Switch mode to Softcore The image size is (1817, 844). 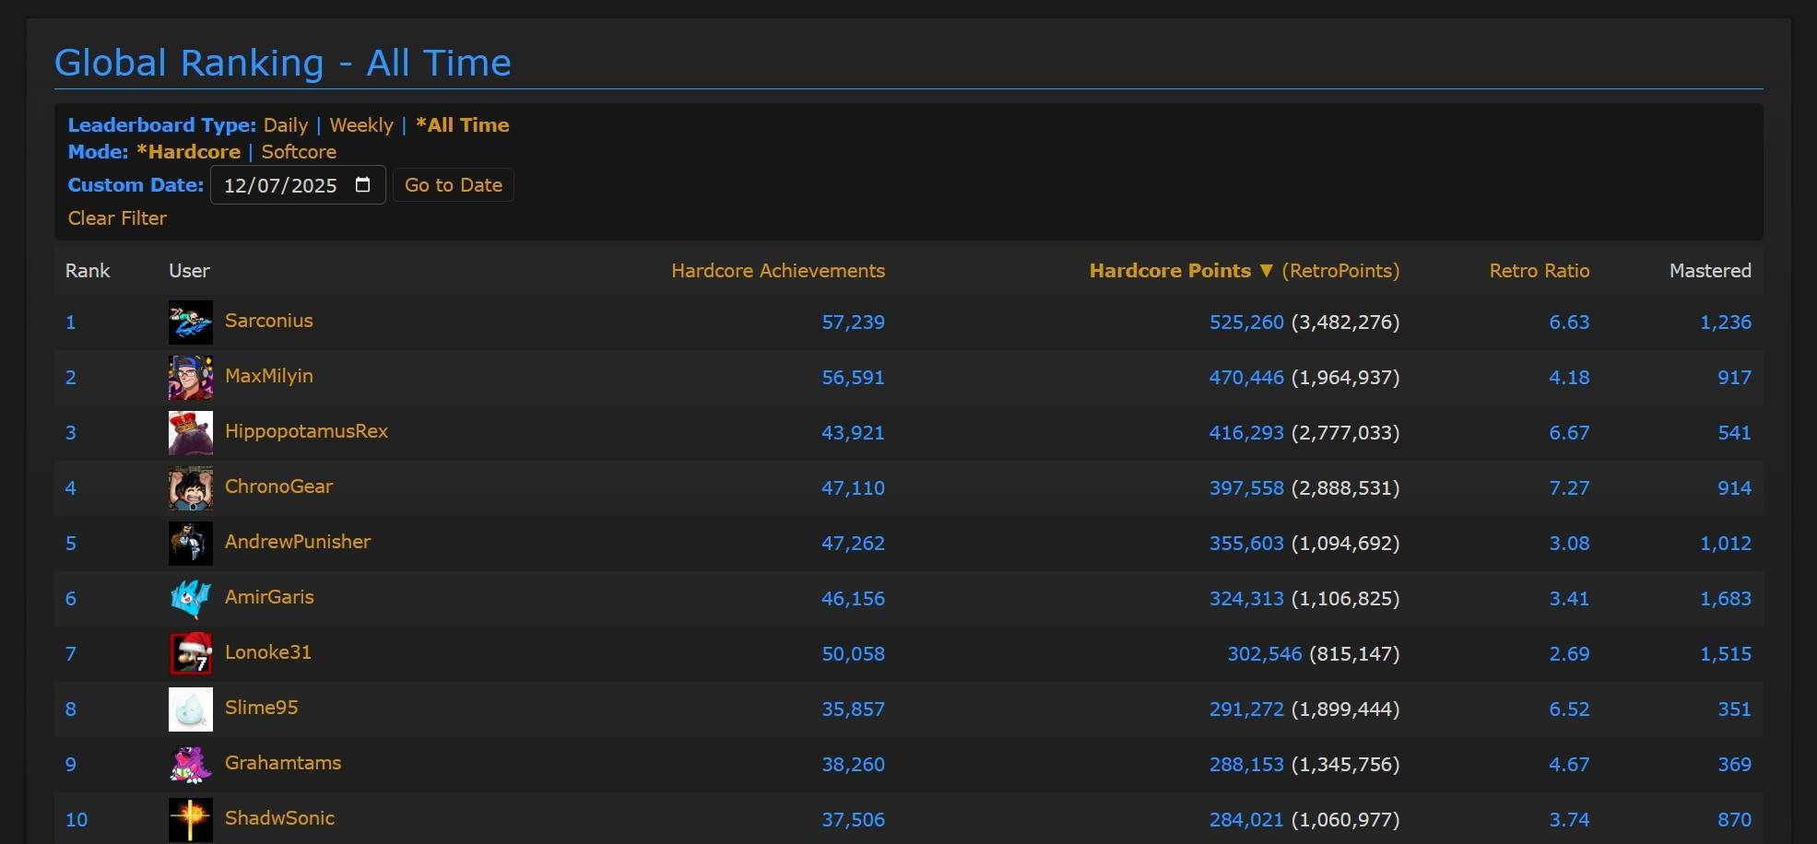tap(299, 152)
